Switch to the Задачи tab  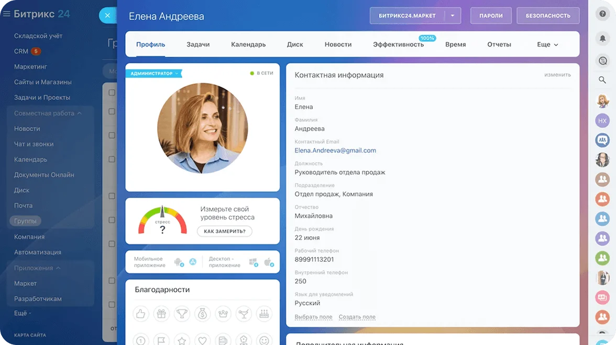point(198,44)
